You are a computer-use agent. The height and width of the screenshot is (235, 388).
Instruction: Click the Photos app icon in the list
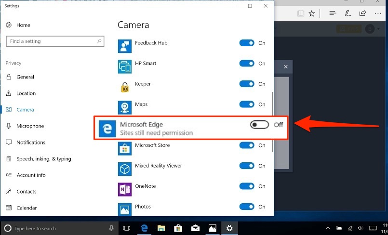(125, 209)
